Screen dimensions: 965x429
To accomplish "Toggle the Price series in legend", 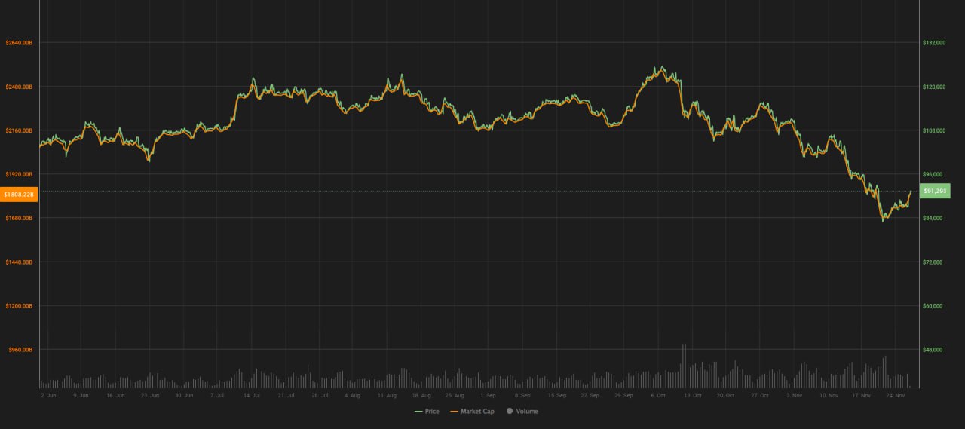I will pyautogui.click(x=427, y=412).
